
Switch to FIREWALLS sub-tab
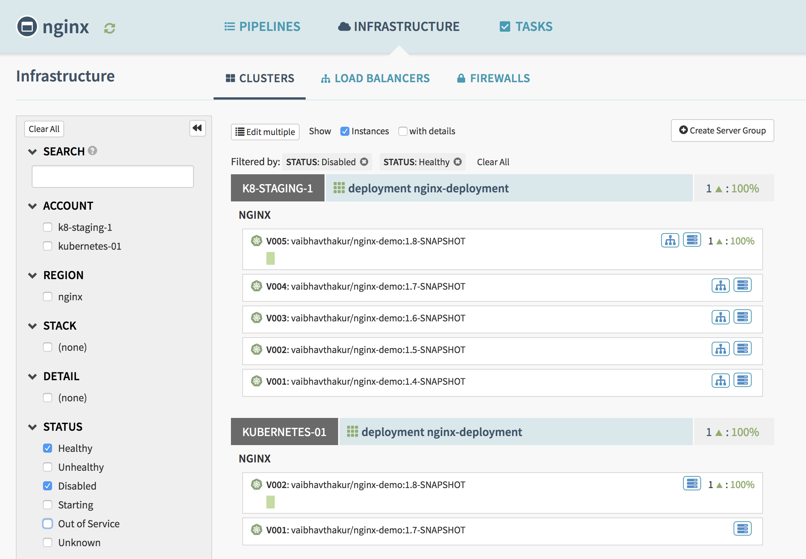tap(493, 78)
